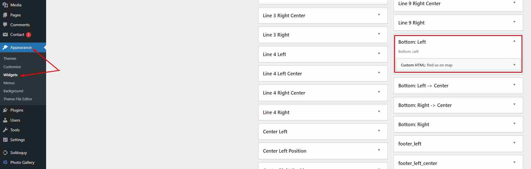This screenshot has width=531, height=169.
Task: Expand the Custom HTML find us on map widget
Action: click(514, 65)
